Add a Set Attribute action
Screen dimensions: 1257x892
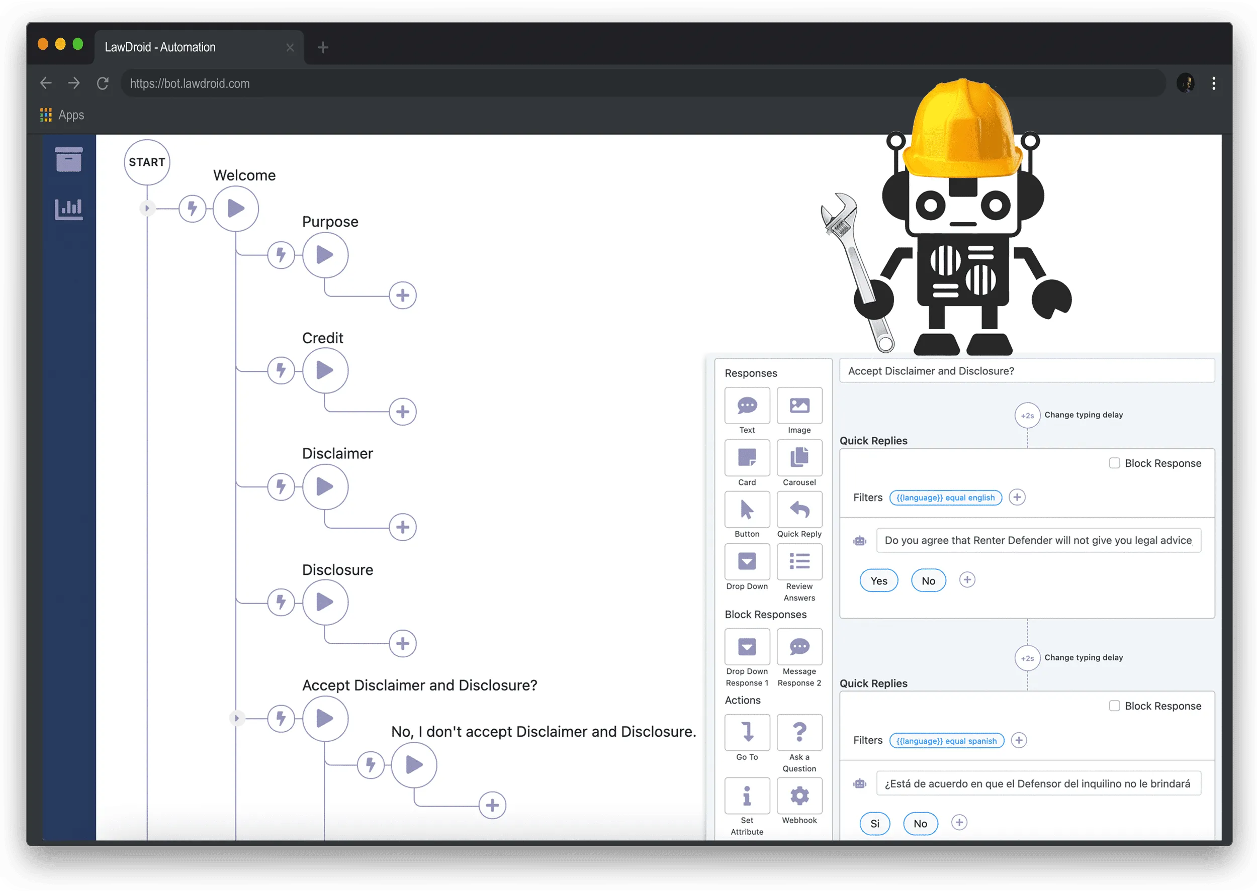click(747, 796)
